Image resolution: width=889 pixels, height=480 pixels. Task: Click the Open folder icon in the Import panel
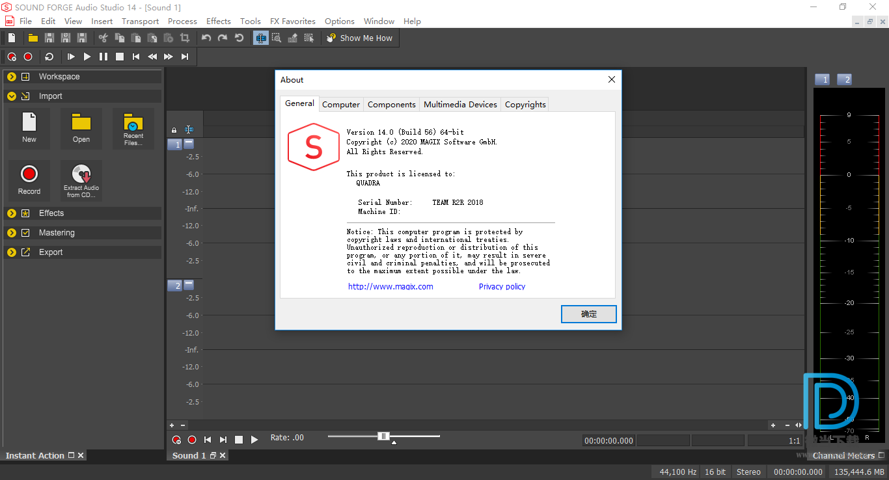click(x=81, y=128)
